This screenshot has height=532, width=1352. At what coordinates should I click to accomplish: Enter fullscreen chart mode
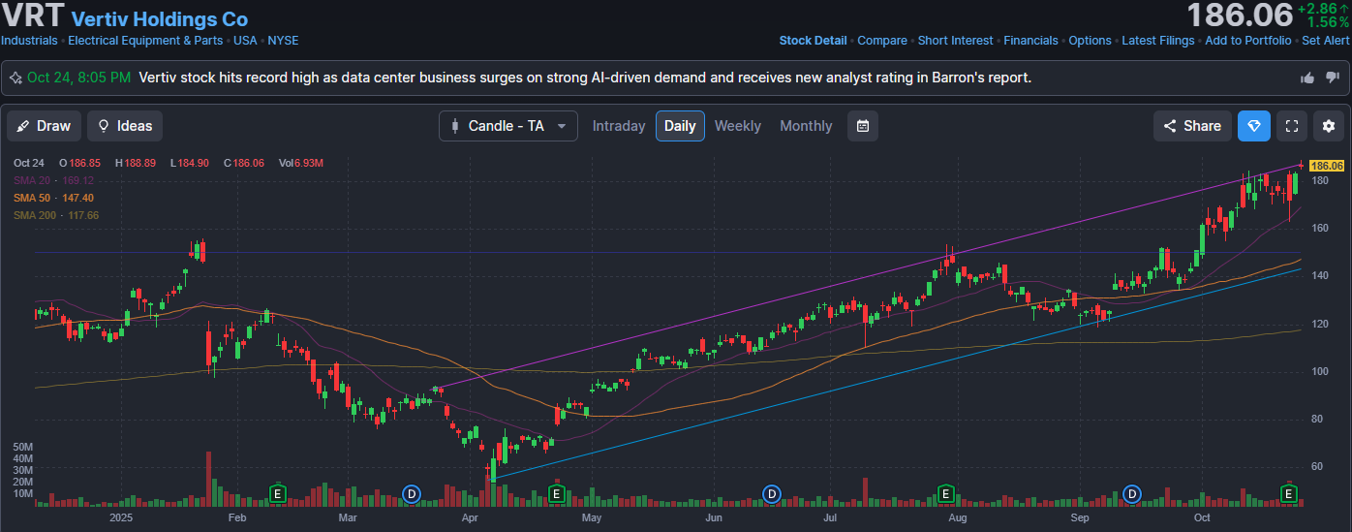[1290, 126]
